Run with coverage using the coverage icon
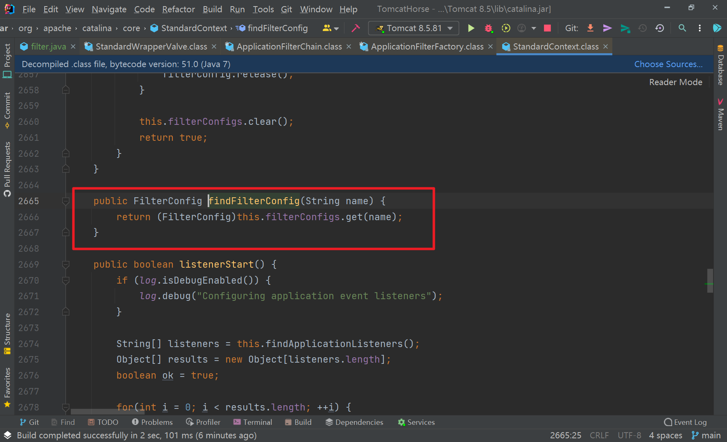The height and width of the screenshot is (442, 727). click(x=506, y=28)
